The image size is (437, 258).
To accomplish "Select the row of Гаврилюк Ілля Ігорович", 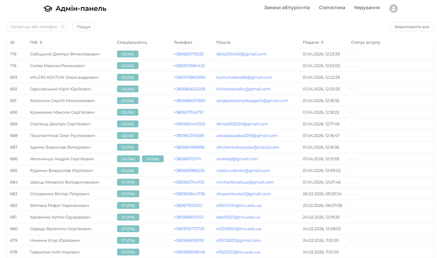I will coord(55,252).
